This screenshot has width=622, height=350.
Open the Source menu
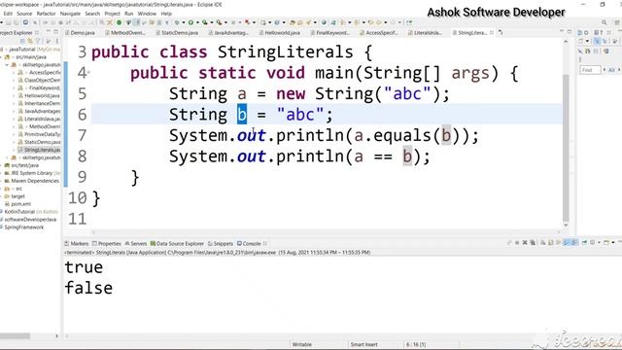[24, 14]
